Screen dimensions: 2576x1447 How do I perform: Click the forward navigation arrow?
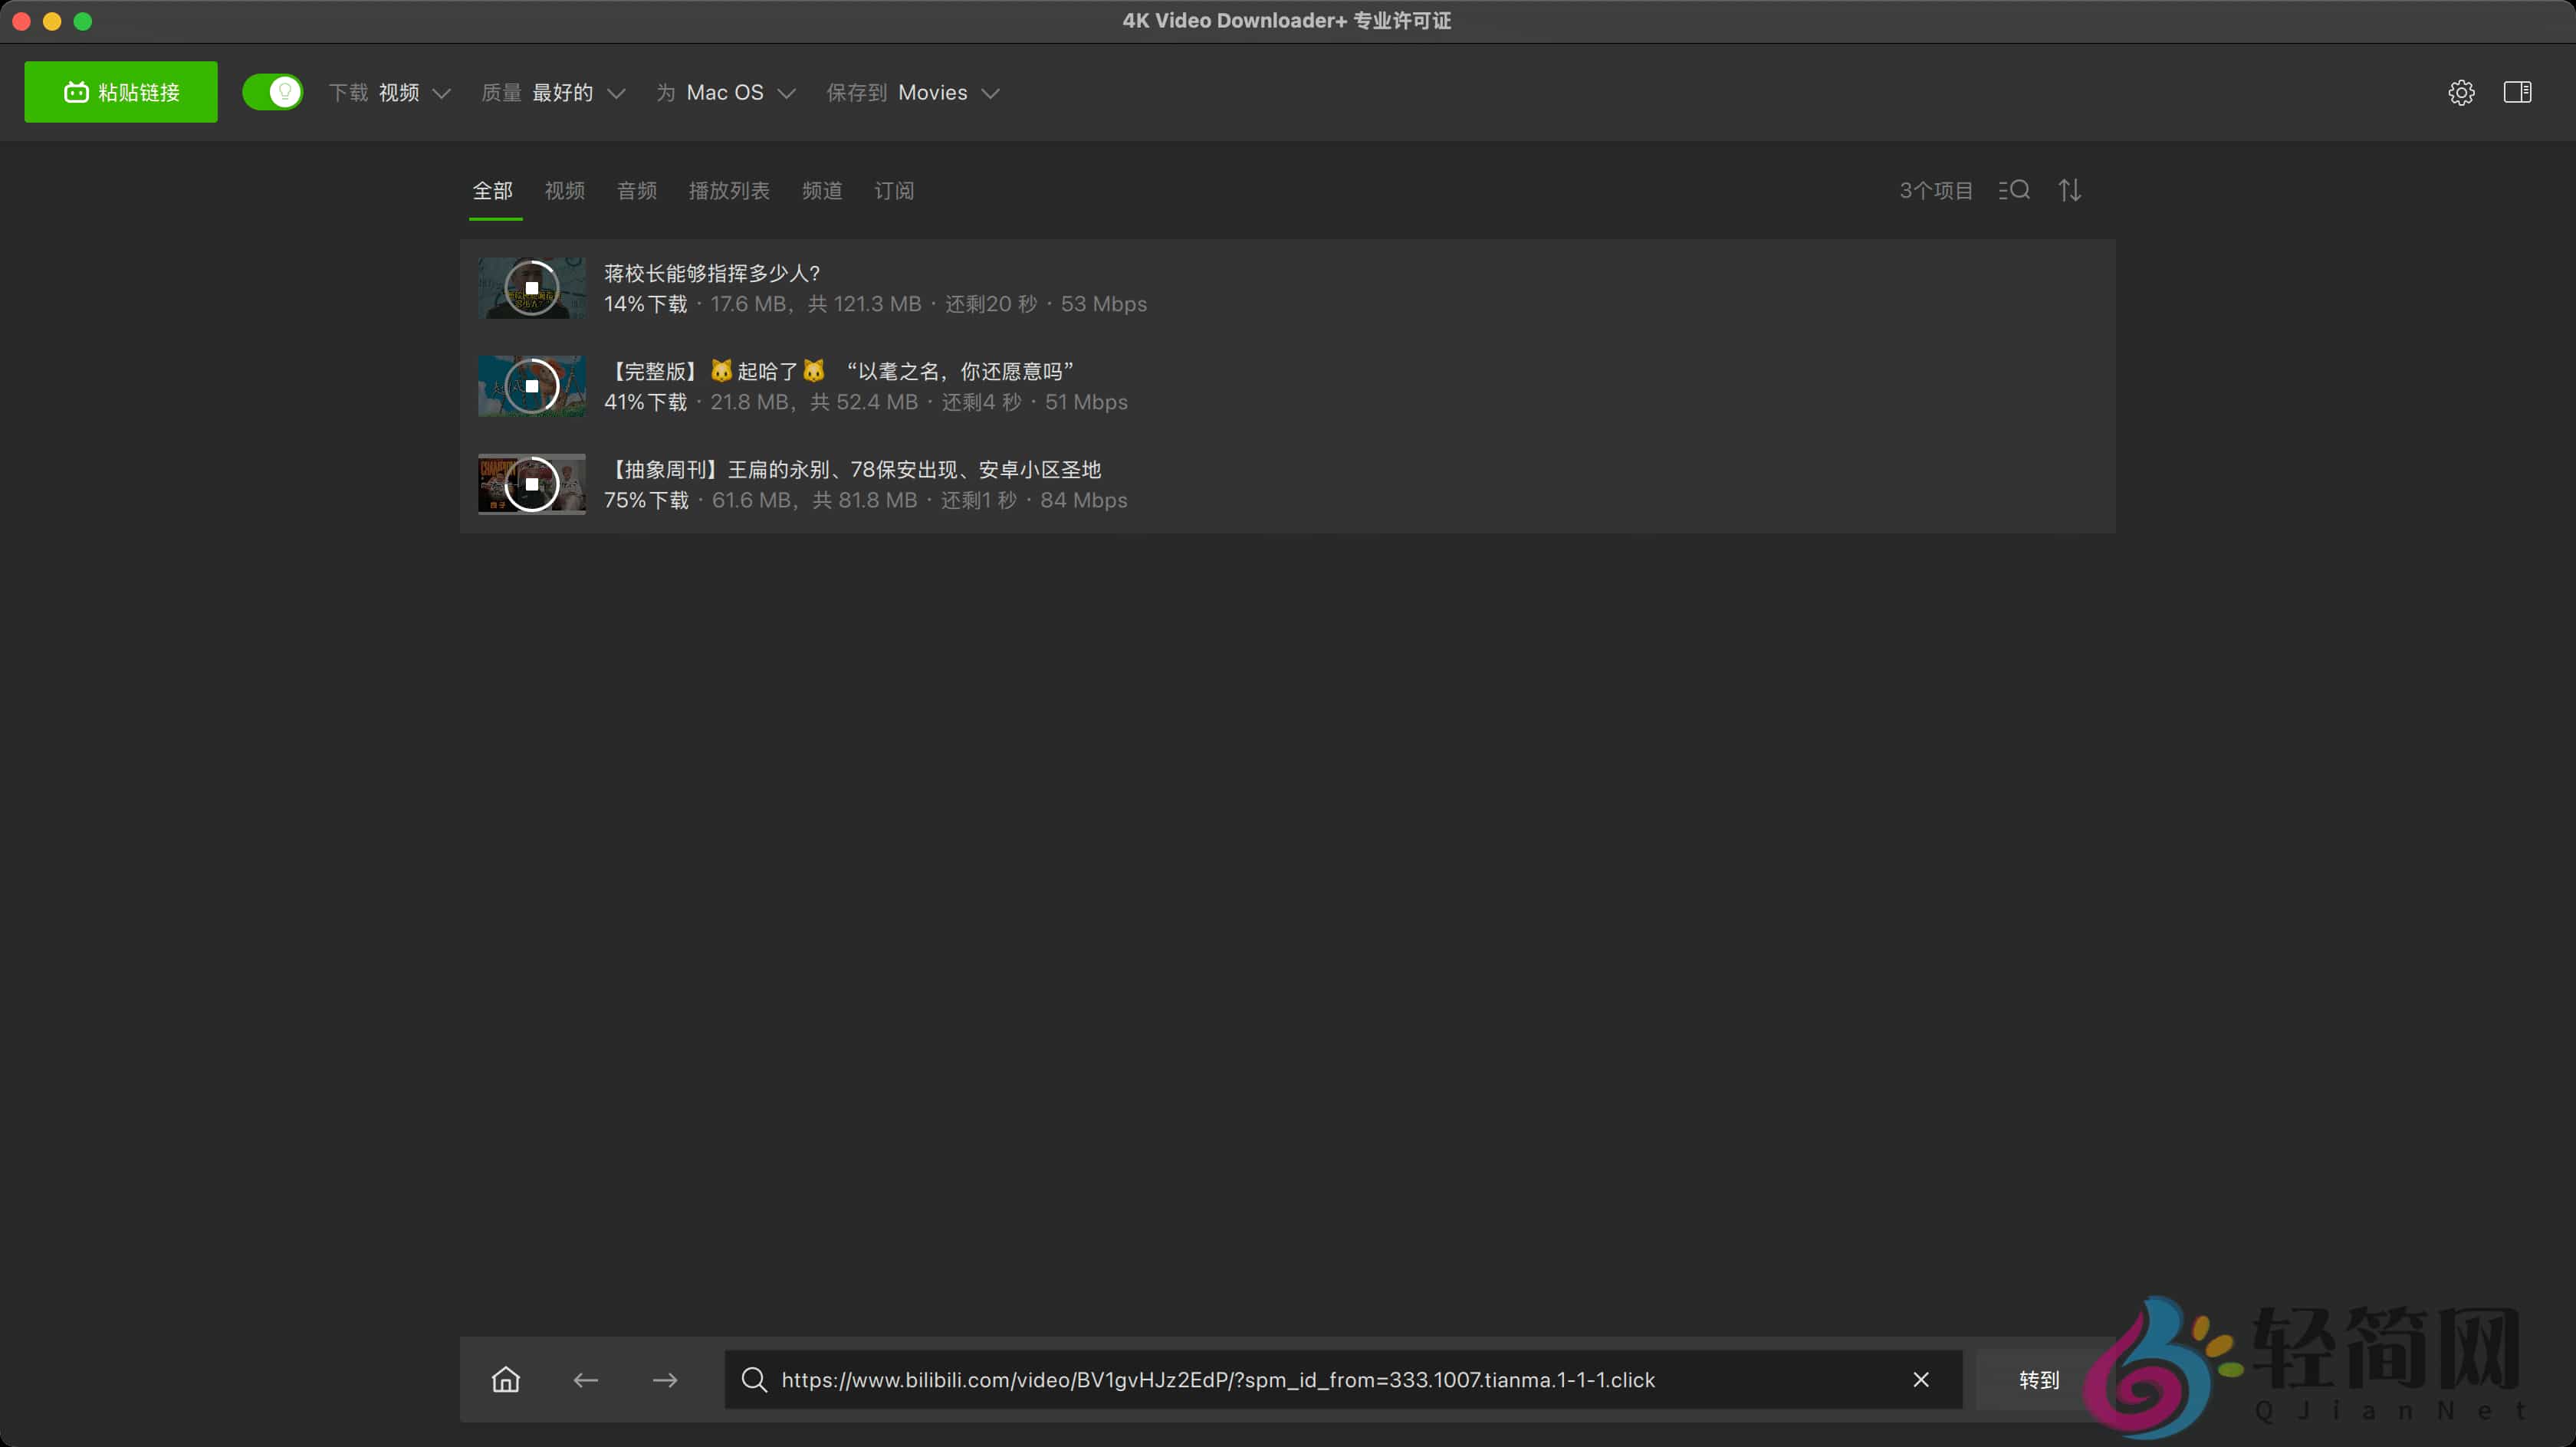(665, 1379)
